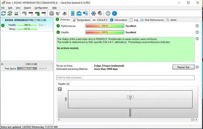Click graph scrollbar left arrow
The image size is (203, 129).
coord(59,120)
